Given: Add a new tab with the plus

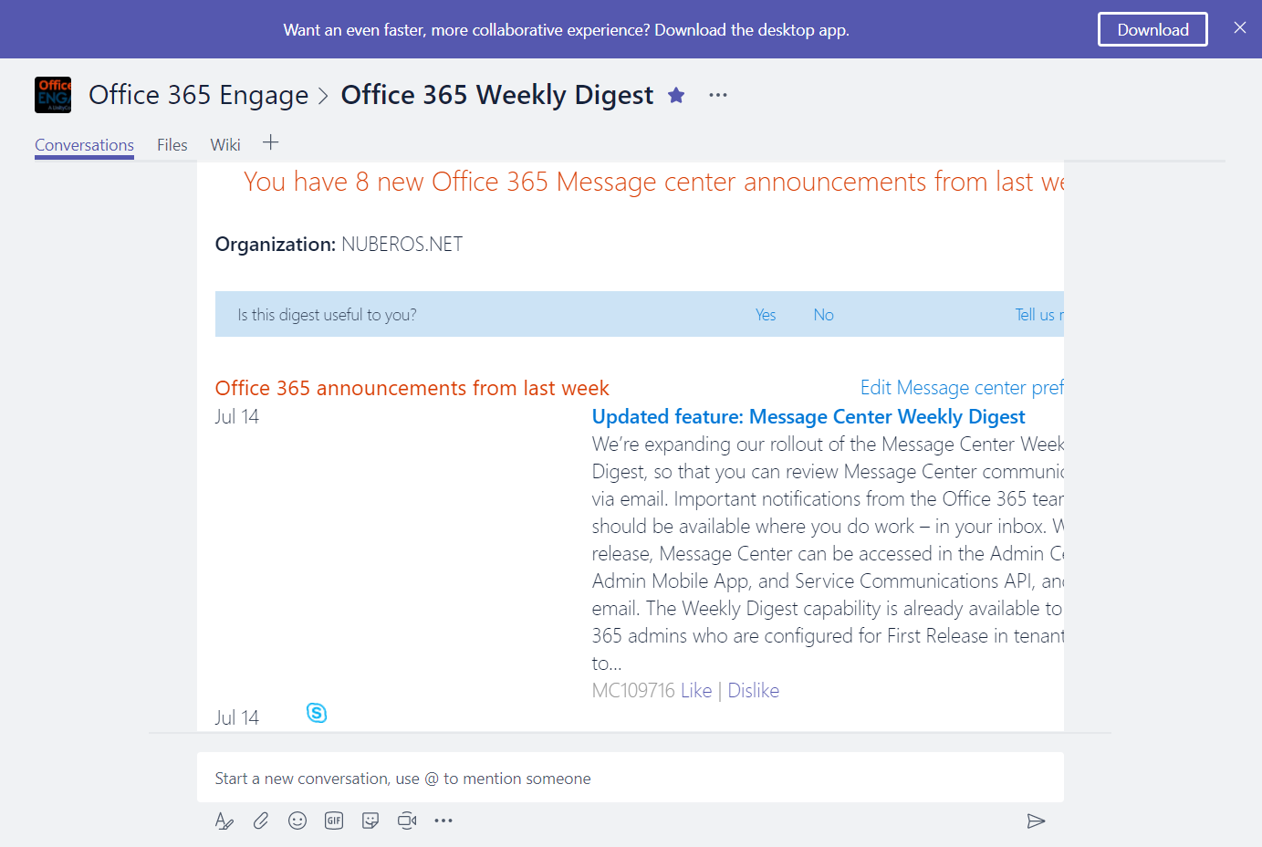Looking at the screenshot, I should tap(270, 142).
